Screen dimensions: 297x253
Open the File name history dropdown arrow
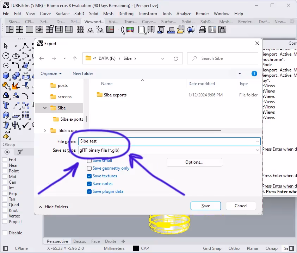pyautogui.click(x=258, y=141)
